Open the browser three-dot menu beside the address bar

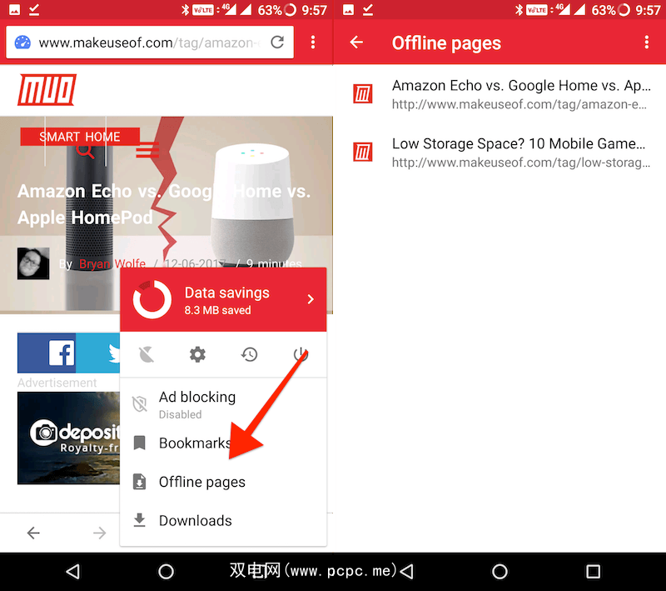[x=313, y=42]
